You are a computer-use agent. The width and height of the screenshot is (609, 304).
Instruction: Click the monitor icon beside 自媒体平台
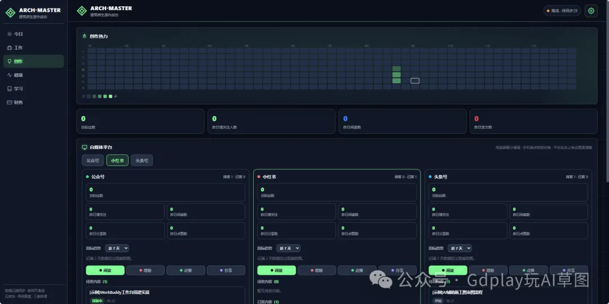[84, 147]
